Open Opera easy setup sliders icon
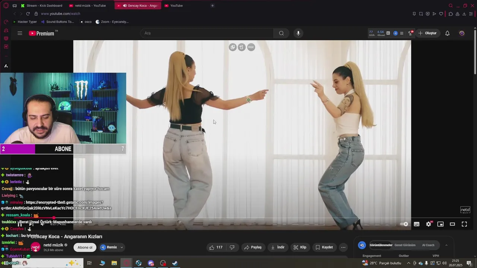This screenshot has height=268, width=477. click(x=471, y=14)
